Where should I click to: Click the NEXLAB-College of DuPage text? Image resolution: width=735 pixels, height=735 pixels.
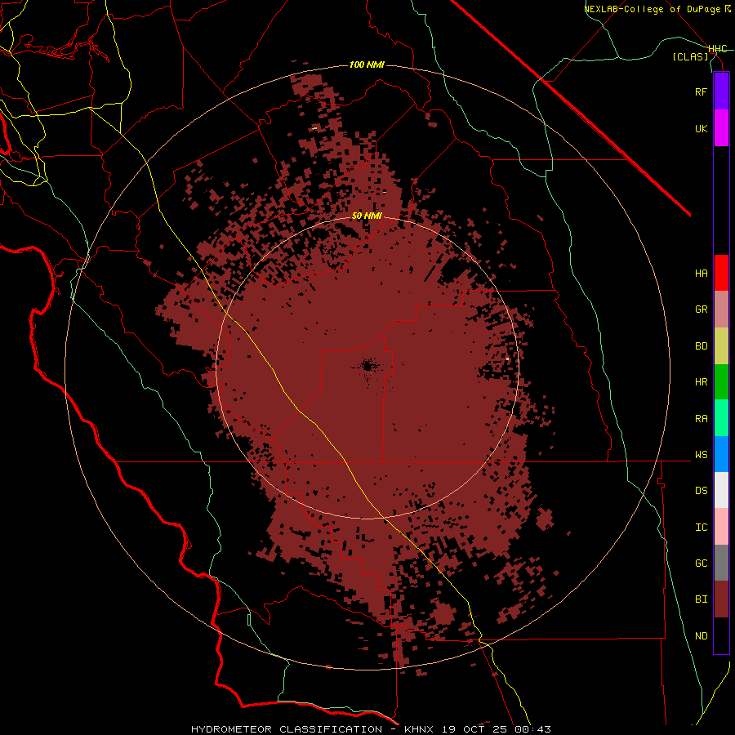click(652, 9)
